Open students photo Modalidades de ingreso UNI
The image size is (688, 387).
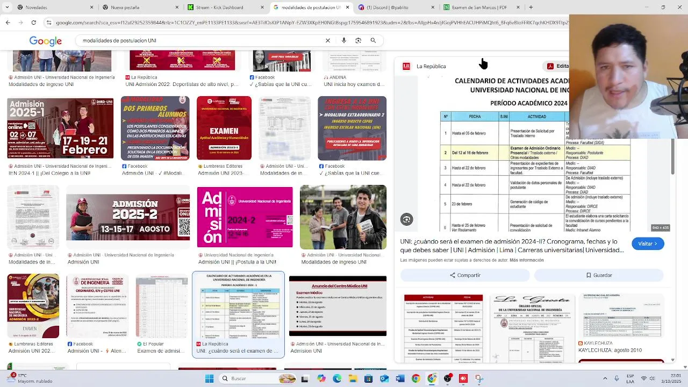343,217
